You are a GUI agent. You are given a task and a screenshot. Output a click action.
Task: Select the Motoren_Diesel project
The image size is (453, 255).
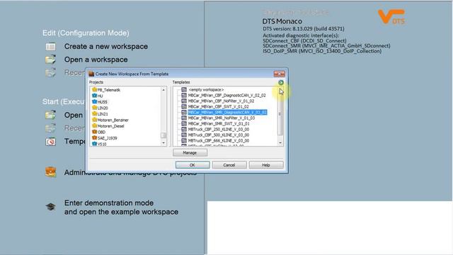pyautogui.click(x=110, y=126)
